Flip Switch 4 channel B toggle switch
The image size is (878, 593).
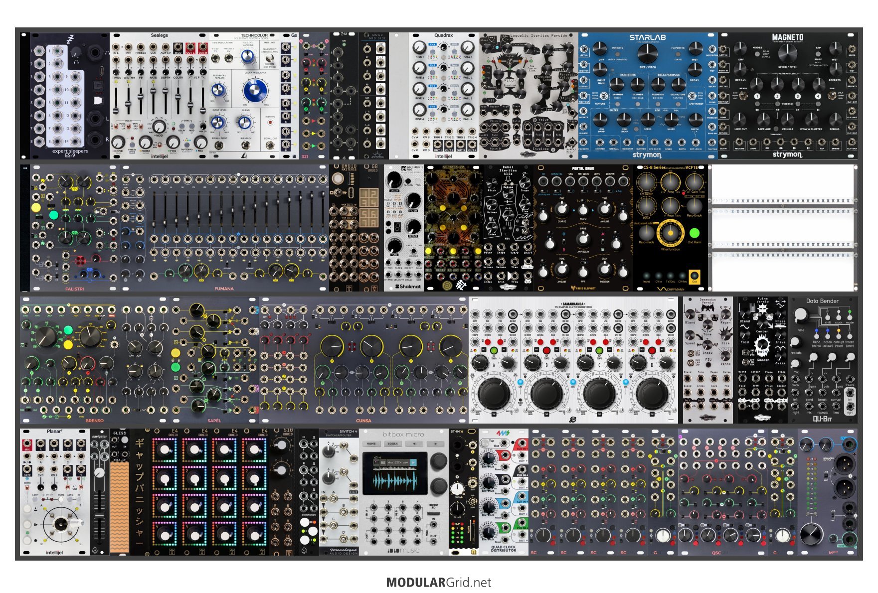click(344, 512)
